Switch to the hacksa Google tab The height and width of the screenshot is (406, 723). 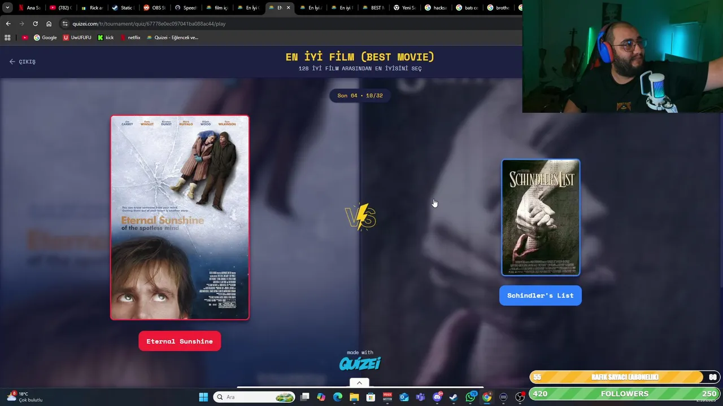pos(435,8)
